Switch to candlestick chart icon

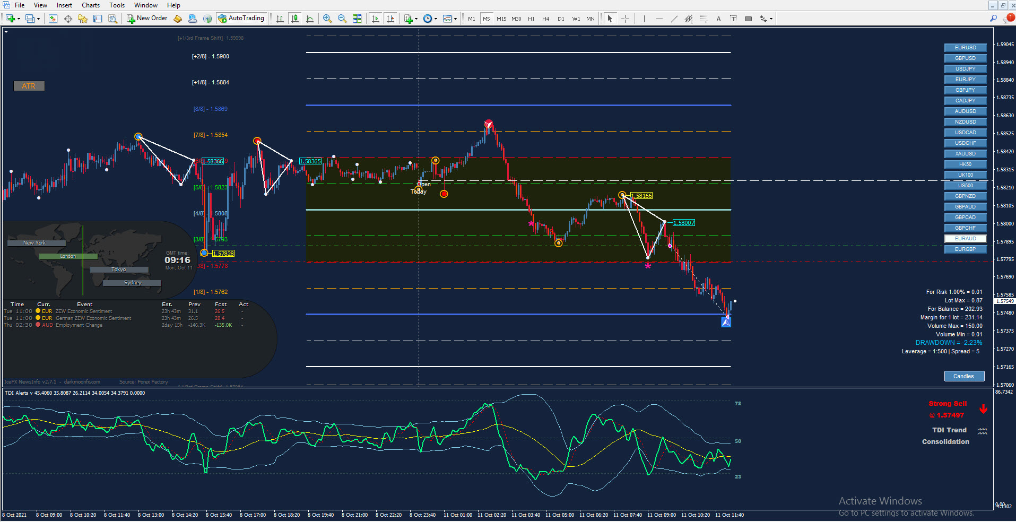click(295, 19)
